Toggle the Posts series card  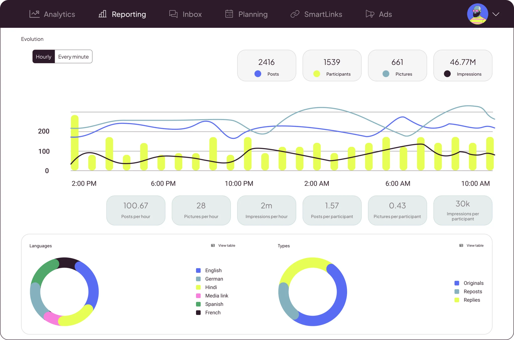(267, 65)
